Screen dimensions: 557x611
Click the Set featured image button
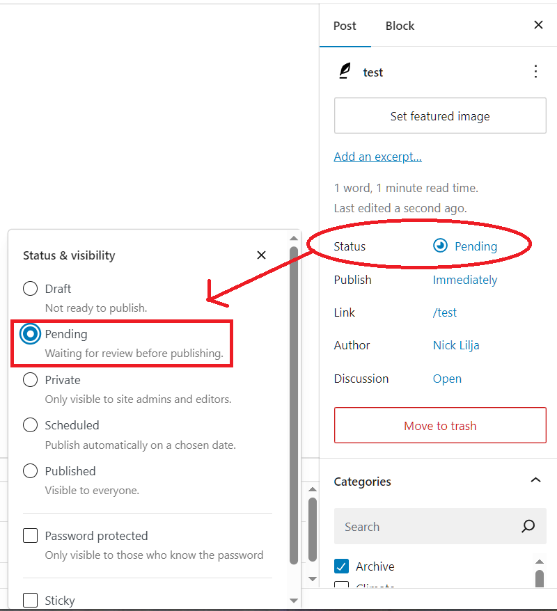pos(440,116)
